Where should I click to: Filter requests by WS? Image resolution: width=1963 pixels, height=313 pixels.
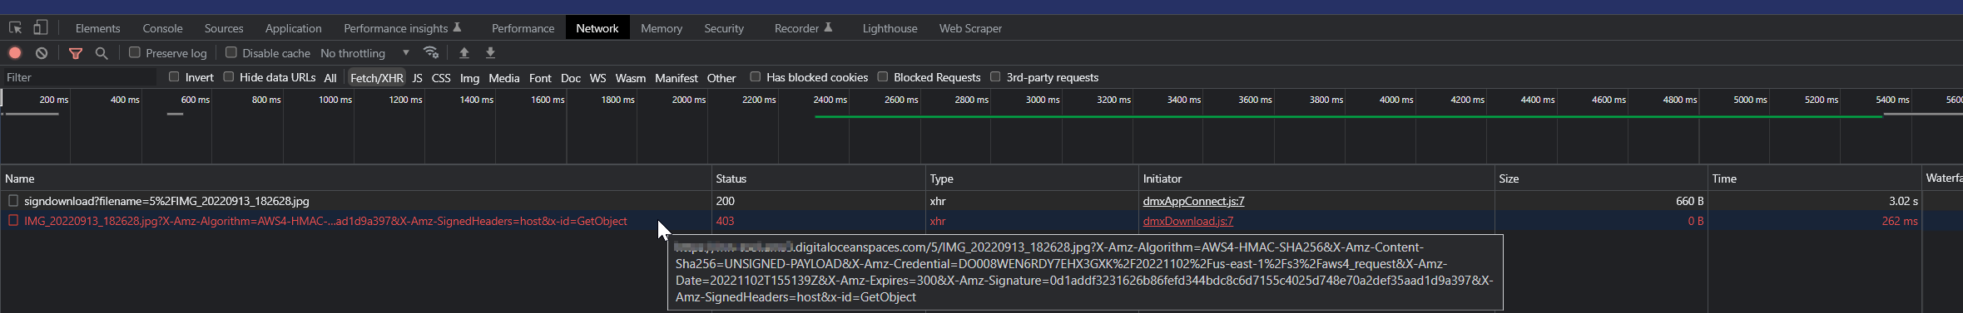pos(597,78)
